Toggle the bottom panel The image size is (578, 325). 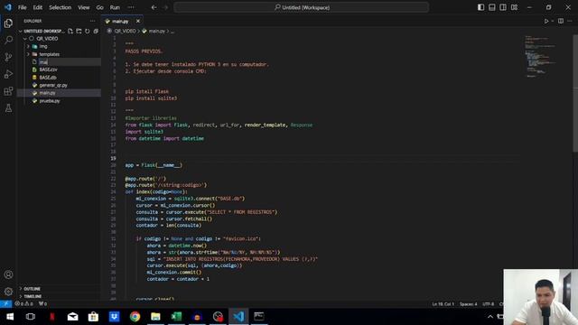coord(491,7)
